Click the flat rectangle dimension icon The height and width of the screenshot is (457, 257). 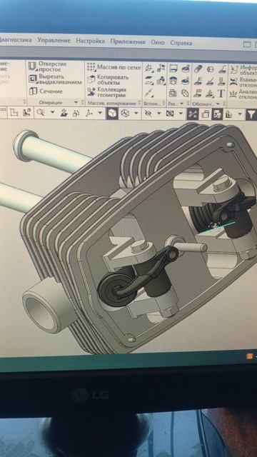coord(173,69)
